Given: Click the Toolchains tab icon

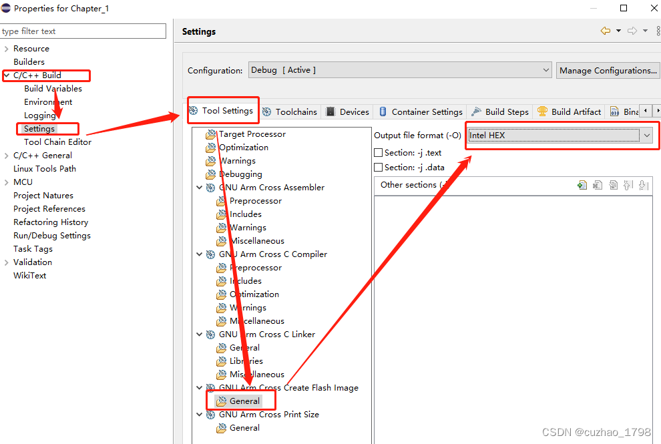Looking at the screenshot, I should (x=267, y=112).
